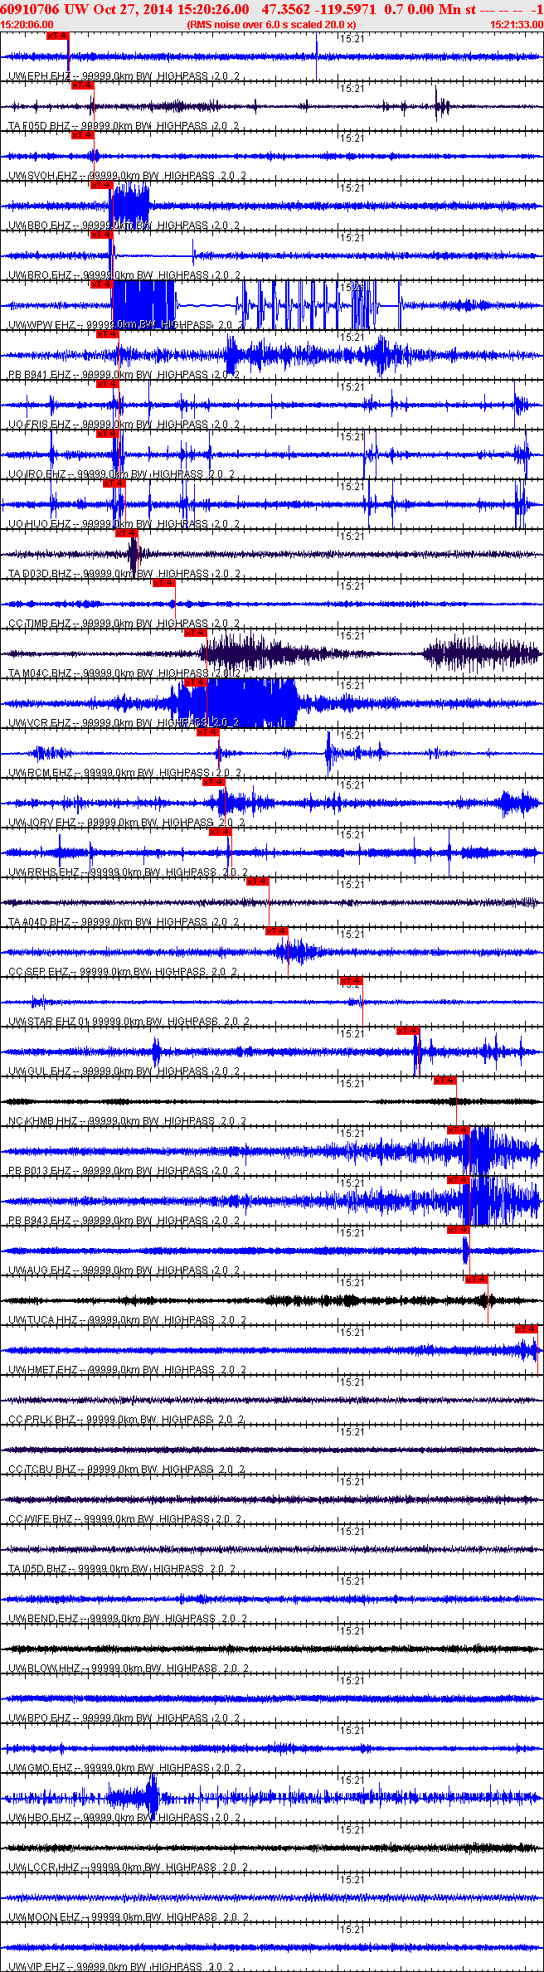Click the pick flag on UW JORV trace

[x=213, y=782]
